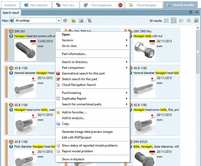Click the Part comparison tab icon

(86, 5)
